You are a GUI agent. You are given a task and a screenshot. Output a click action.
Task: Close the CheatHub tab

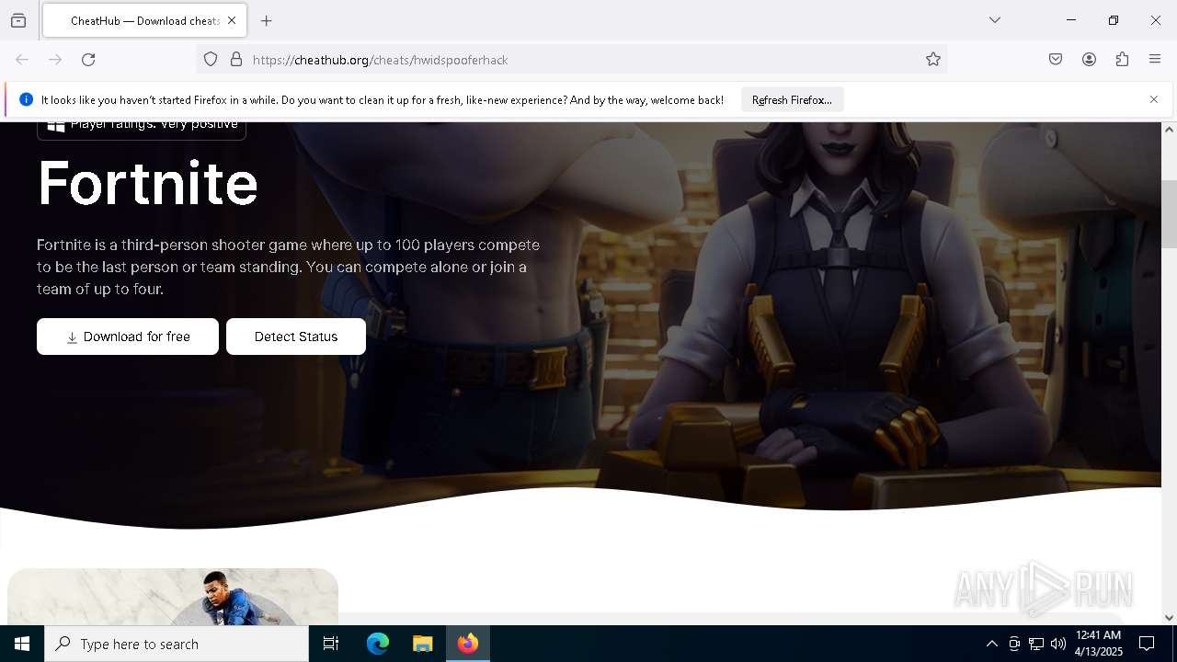232,20
